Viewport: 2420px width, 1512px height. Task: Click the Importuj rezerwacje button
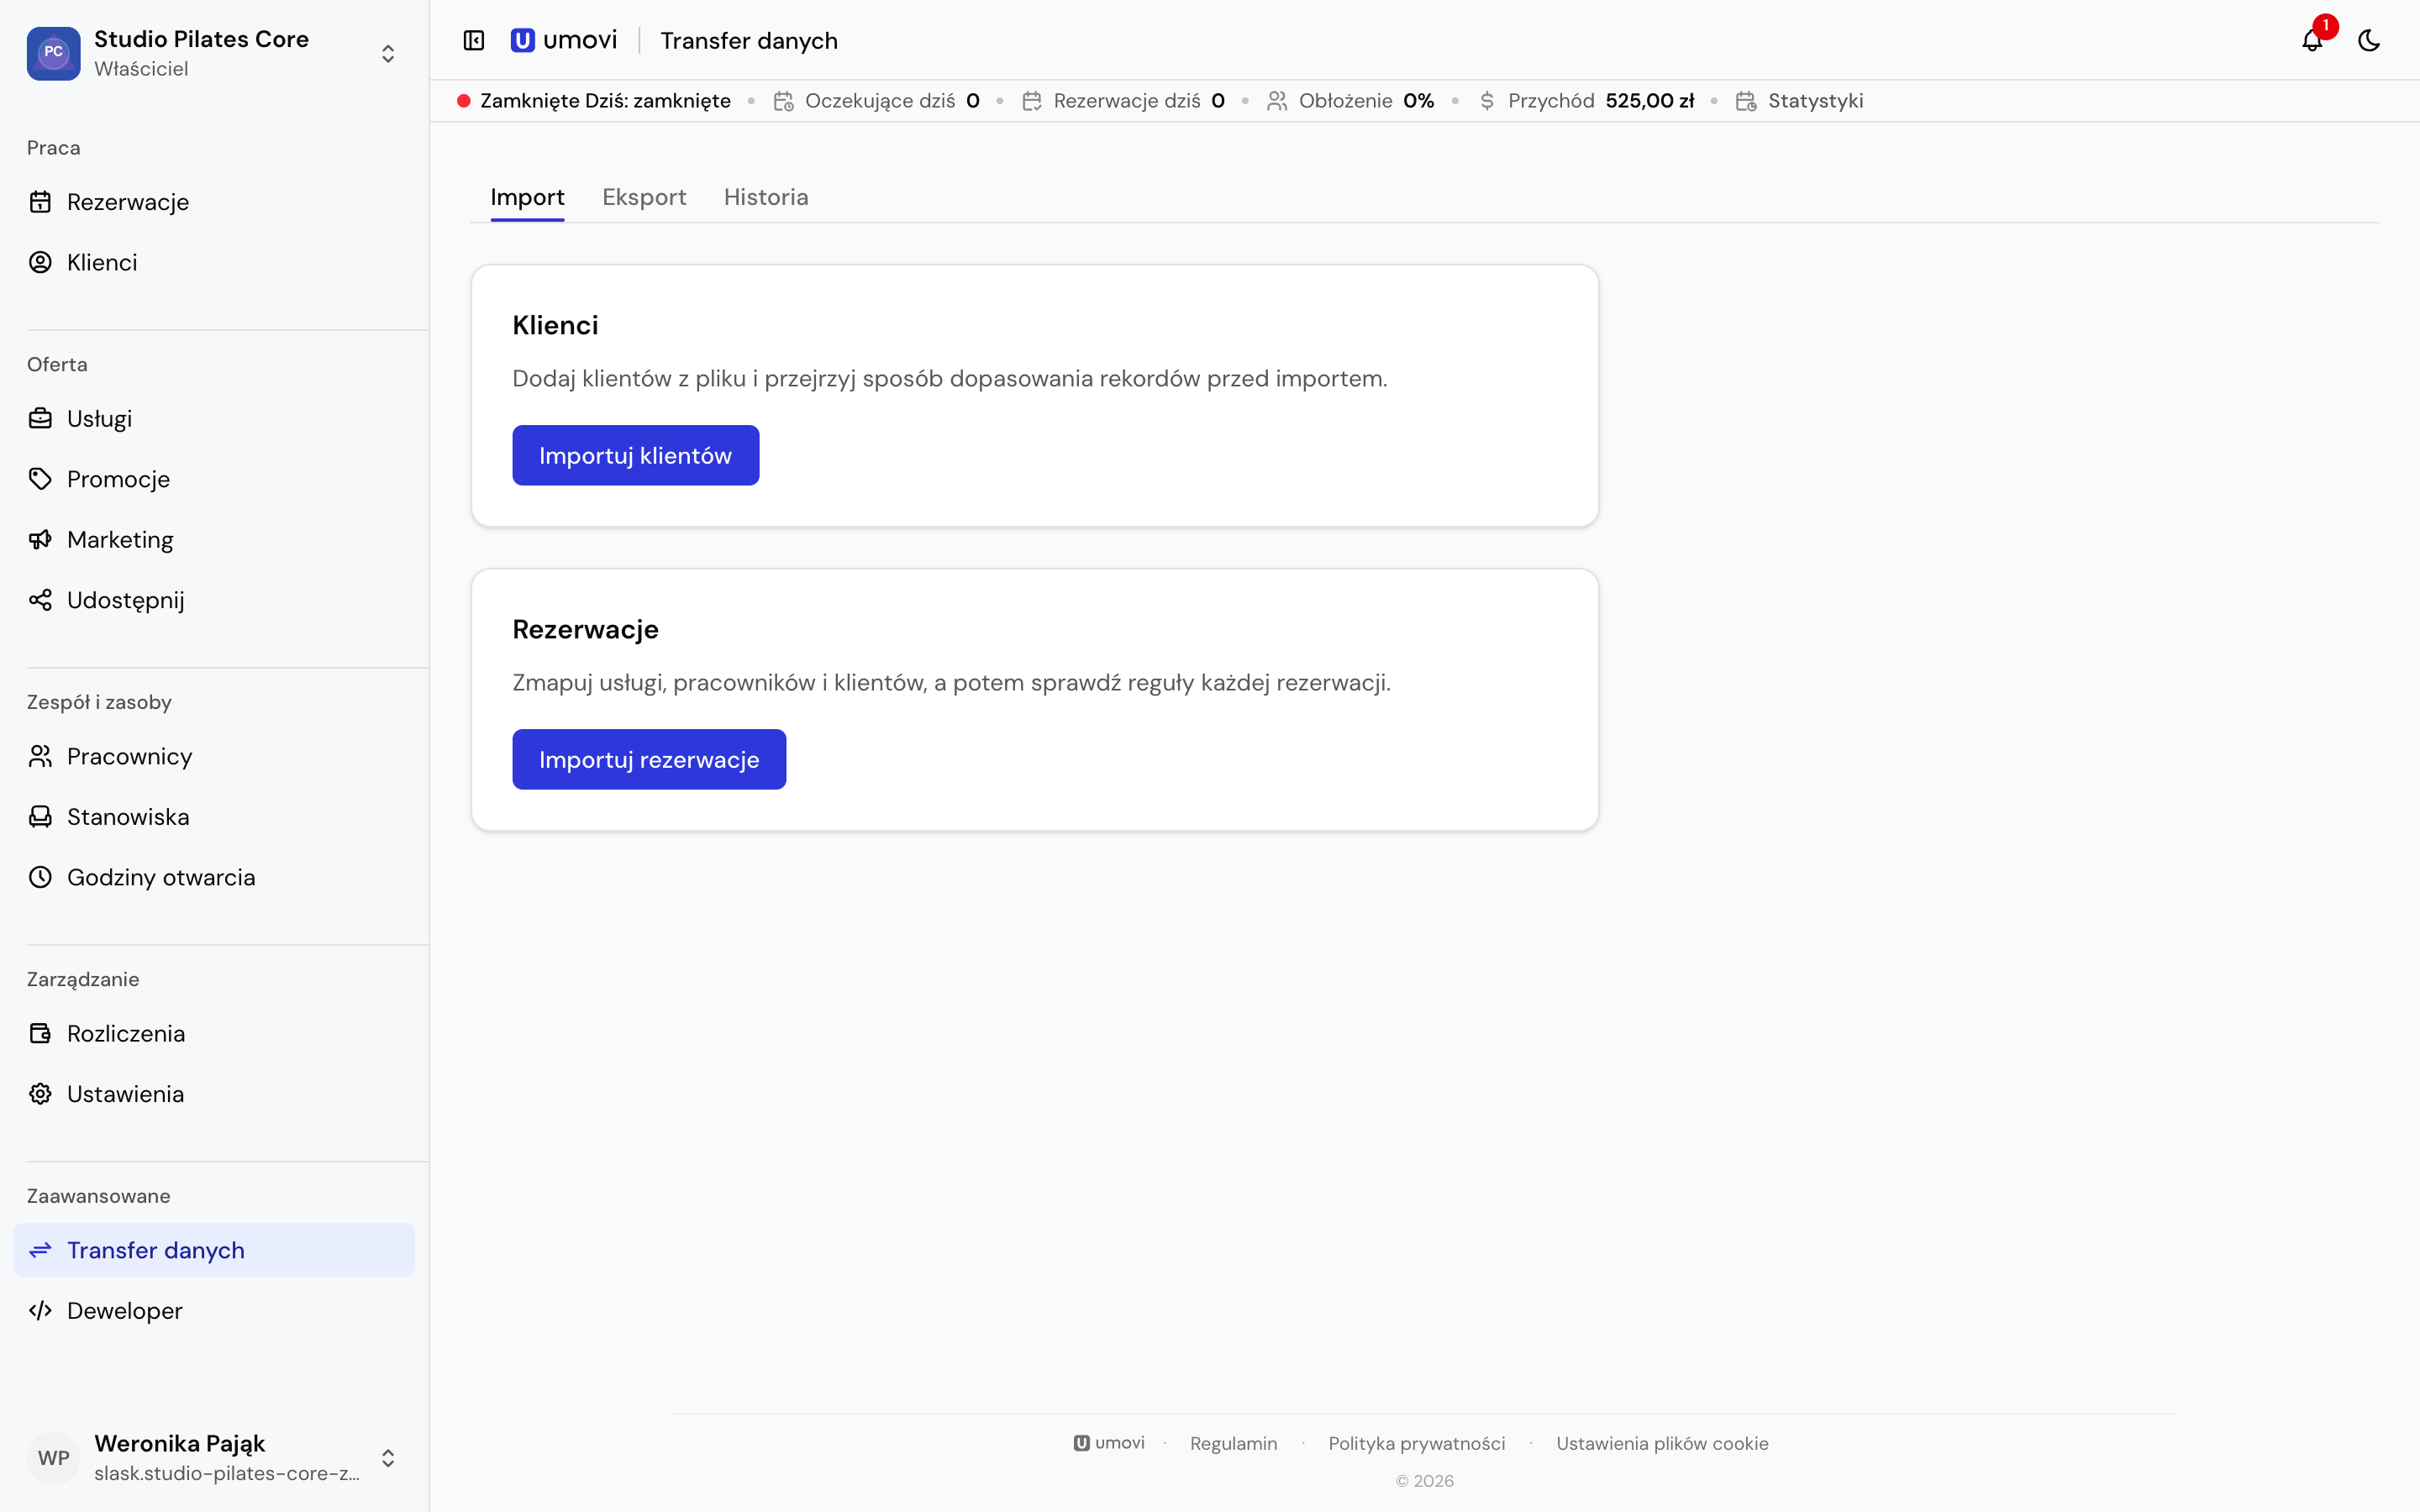coord(649,759)
